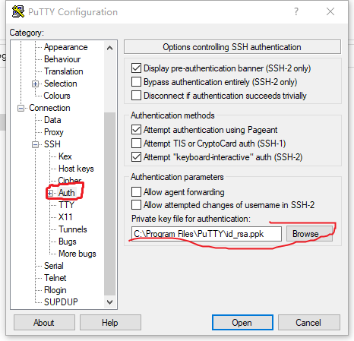Click the private key file path field

(x=207, y=234)
